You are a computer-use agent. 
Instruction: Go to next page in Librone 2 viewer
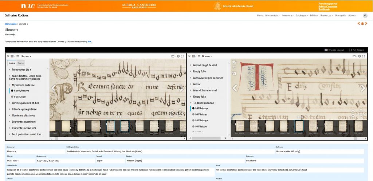tap(362, 88)
